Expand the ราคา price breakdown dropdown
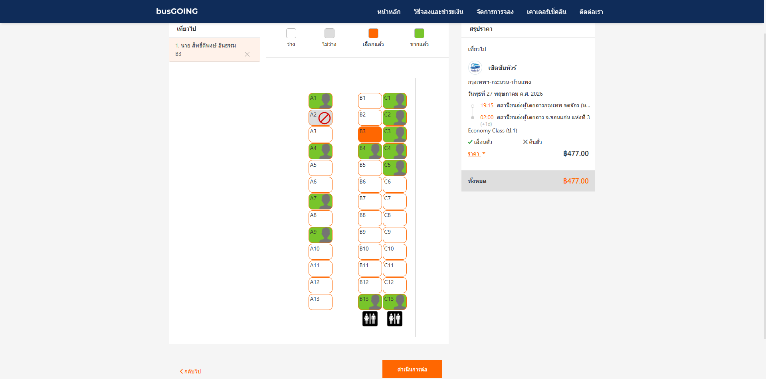The height and width of the screenshot is (379, 766). (477, 154)
